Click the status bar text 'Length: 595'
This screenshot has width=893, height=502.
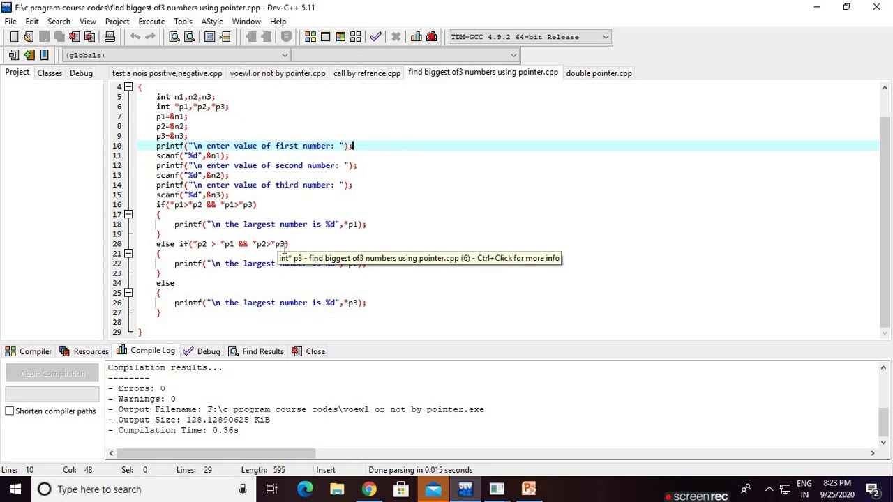pyautogui.click(x=263, y=471)
